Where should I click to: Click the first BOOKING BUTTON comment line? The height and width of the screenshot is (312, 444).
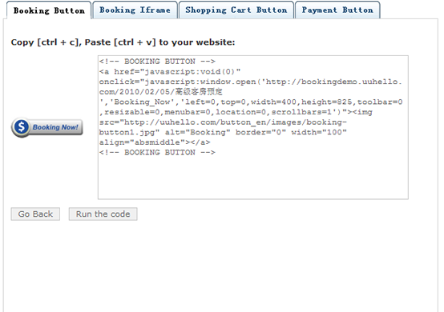coord(157,62)
